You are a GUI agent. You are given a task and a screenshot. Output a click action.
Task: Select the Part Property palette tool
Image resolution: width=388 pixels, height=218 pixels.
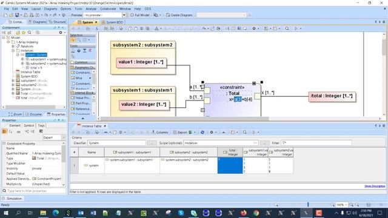tap(81, 104)
